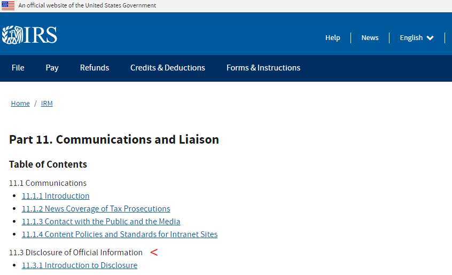The image size is (452, 275).
Task: Open 11.1.2 News Coverage of Tax Prosecutions
Action: click(x=96, y=208)
